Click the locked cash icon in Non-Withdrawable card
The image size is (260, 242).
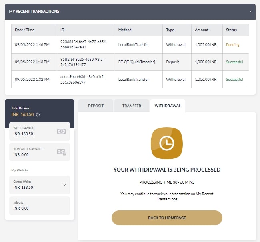tap(61, 152)
